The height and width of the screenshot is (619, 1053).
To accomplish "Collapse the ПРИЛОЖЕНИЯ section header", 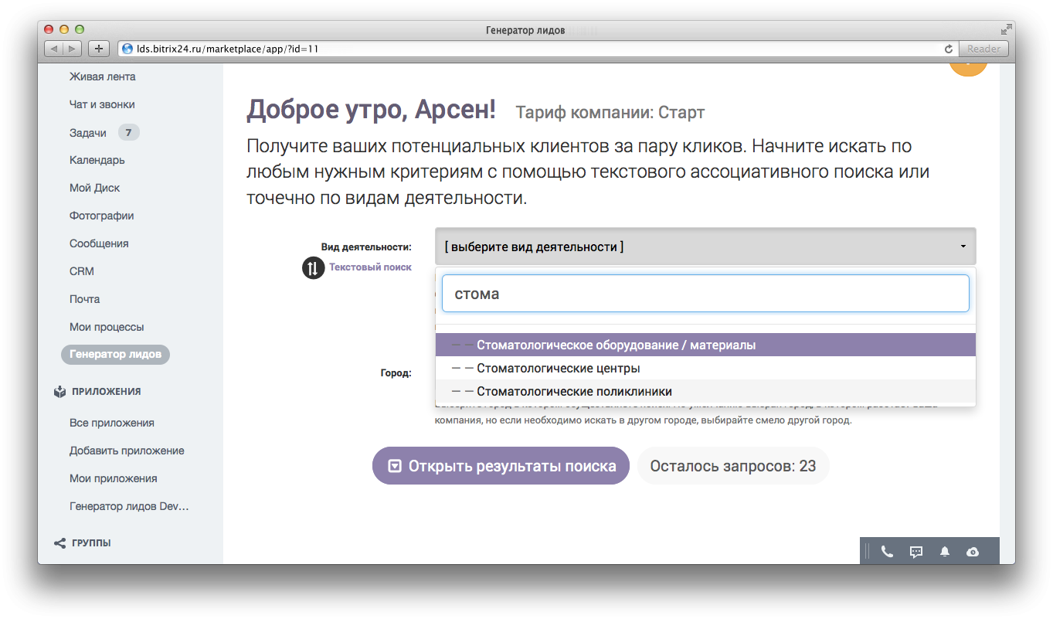I will [107, 392].
